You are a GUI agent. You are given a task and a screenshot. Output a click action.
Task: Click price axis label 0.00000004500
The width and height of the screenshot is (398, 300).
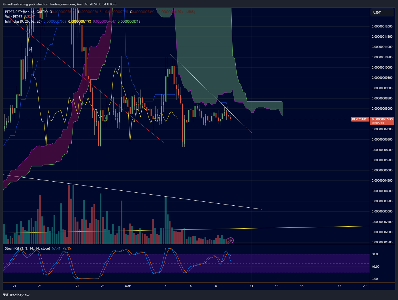point(382,180)
